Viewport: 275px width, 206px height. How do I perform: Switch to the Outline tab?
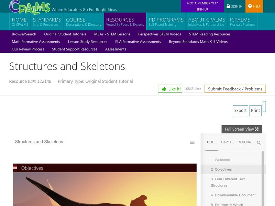point(212,142)
